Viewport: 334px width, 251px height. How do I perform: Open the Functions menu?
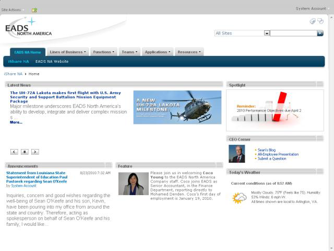click(104, 52)
